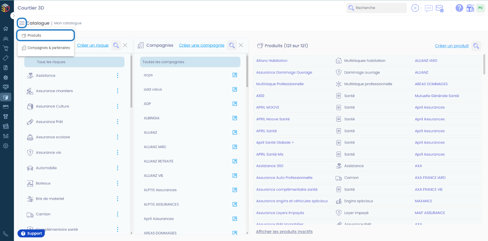Open the external link icon for ALLIANZ IARD
Screen dimensions: 488x241
tap(235, 147)
